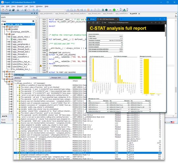This screenshot has height=163, width=178.
Task: Open the Filter dropdown in C-STAT Messages
Action: click(x=49, y=78)
